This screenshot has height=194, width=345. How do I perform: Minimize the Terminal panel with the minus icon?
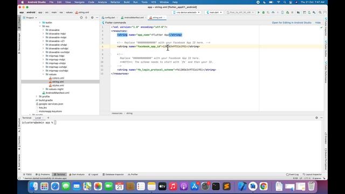click(x=321, y=117)
